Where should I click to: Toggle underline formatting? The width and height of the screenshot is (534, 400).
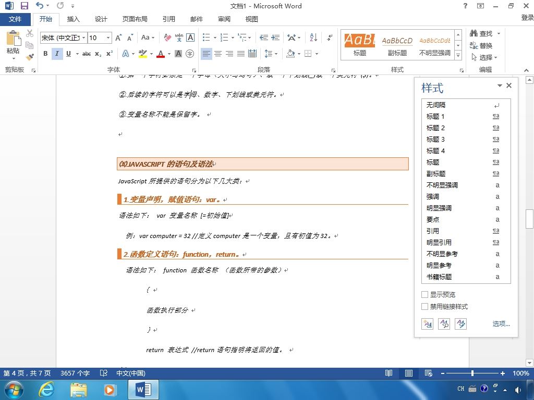(68, 54)
